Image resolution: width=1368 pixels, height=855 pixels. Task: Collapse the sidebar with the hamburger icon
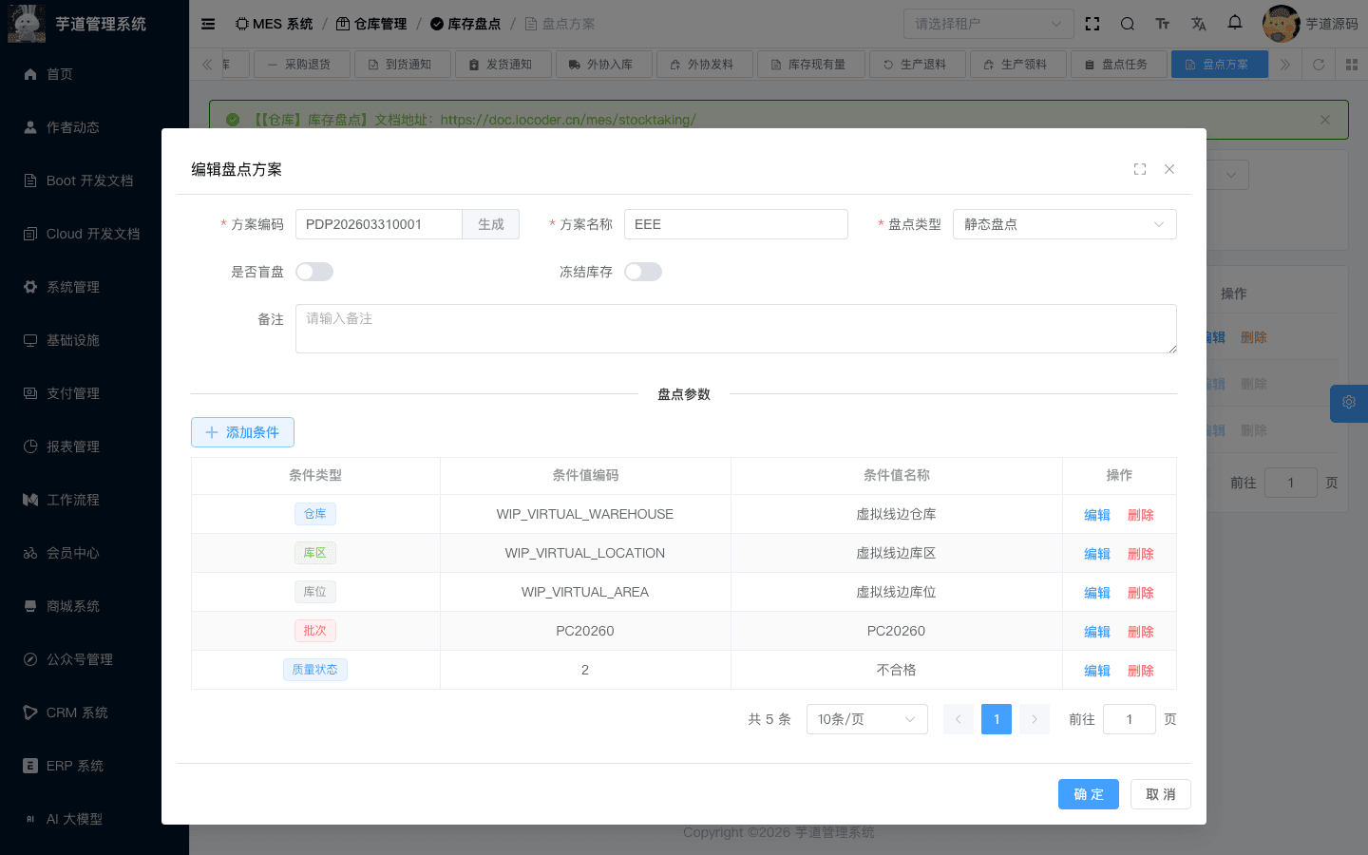point(208,24)
